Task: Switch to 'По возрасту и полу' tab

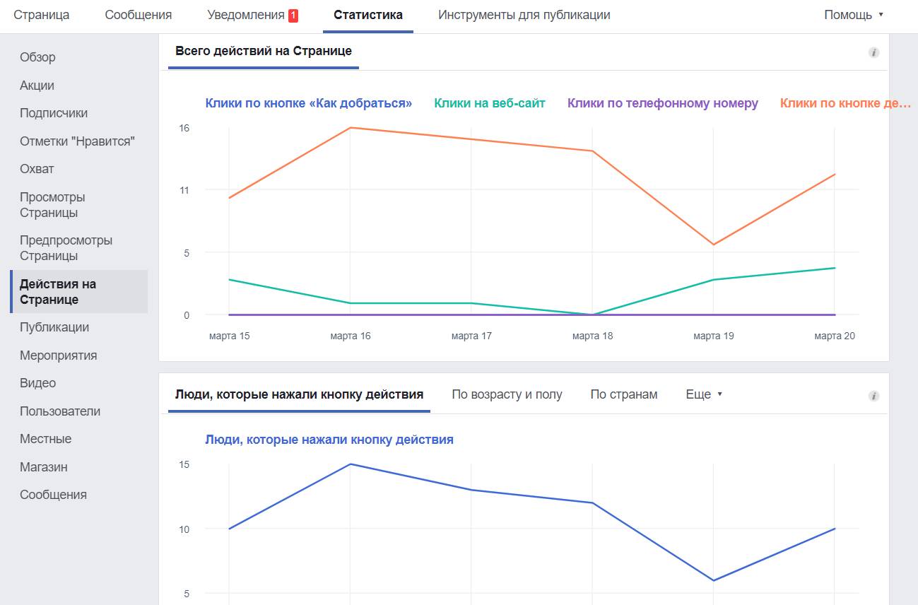Action: (507, 394)
